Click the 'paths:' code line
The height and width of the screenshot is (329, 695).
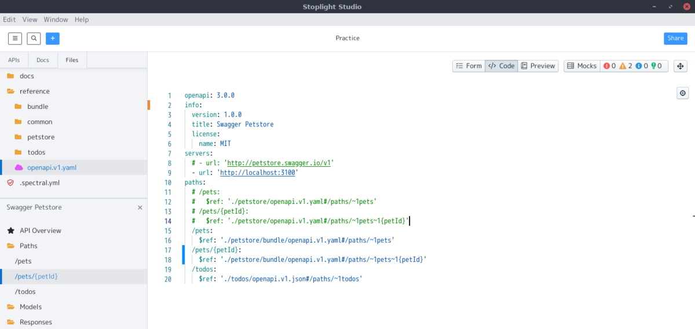tap(195, 182)
